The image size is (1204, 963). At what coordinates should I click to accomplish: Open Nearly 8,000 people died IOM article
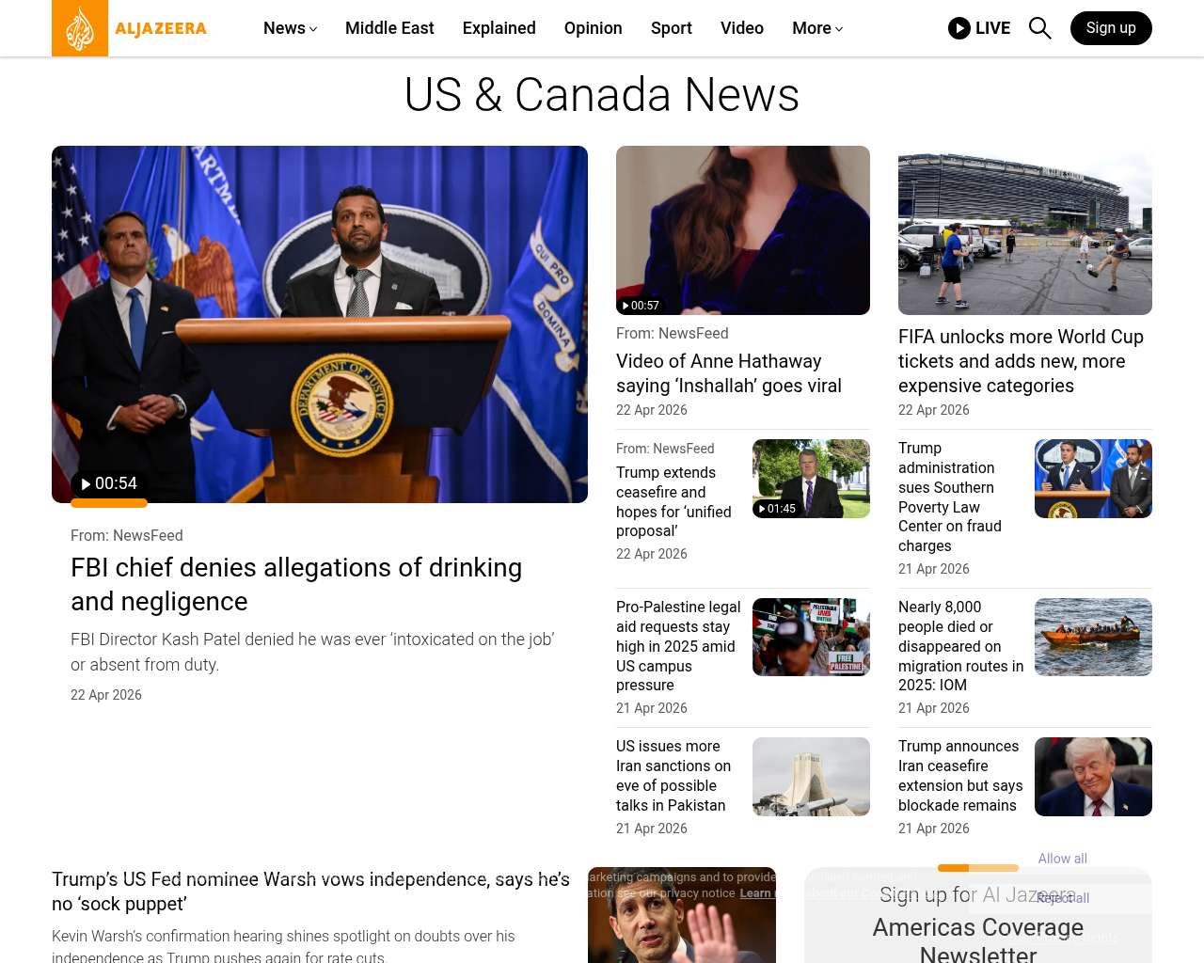[x=960, y=646]
